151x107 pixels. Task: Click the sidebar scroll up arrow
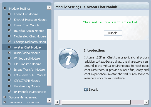click(x=49, y=8)
